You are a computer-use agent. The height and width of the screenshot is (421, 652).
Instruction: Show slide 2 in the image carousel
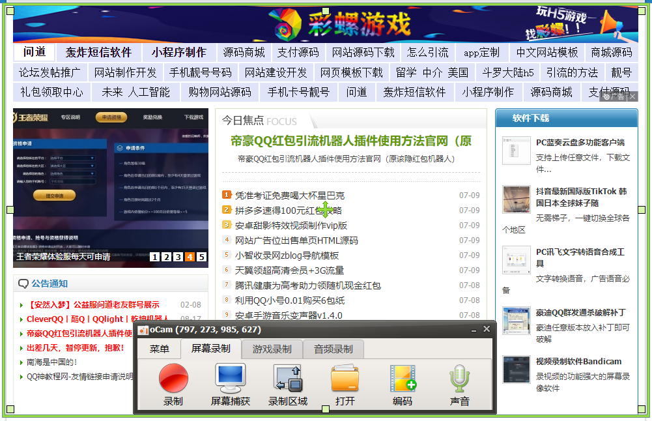coord(166,257)
